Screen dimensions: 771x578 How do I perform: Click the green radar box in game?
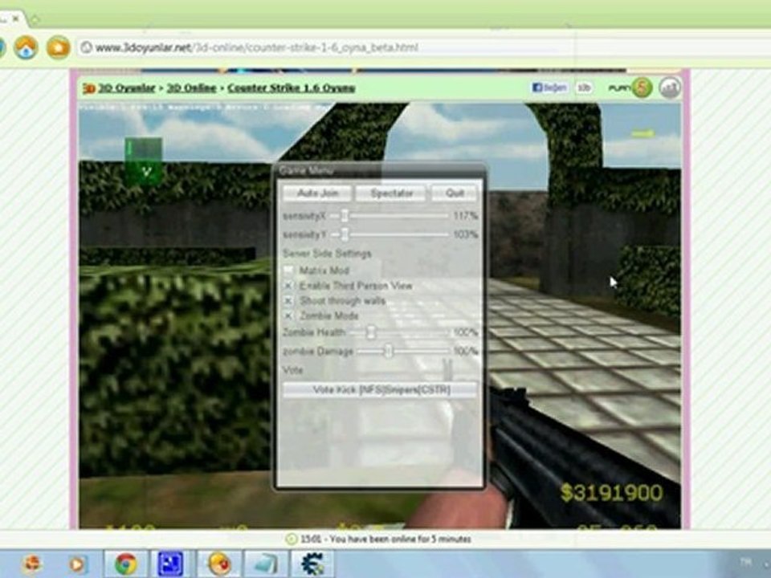143,161
